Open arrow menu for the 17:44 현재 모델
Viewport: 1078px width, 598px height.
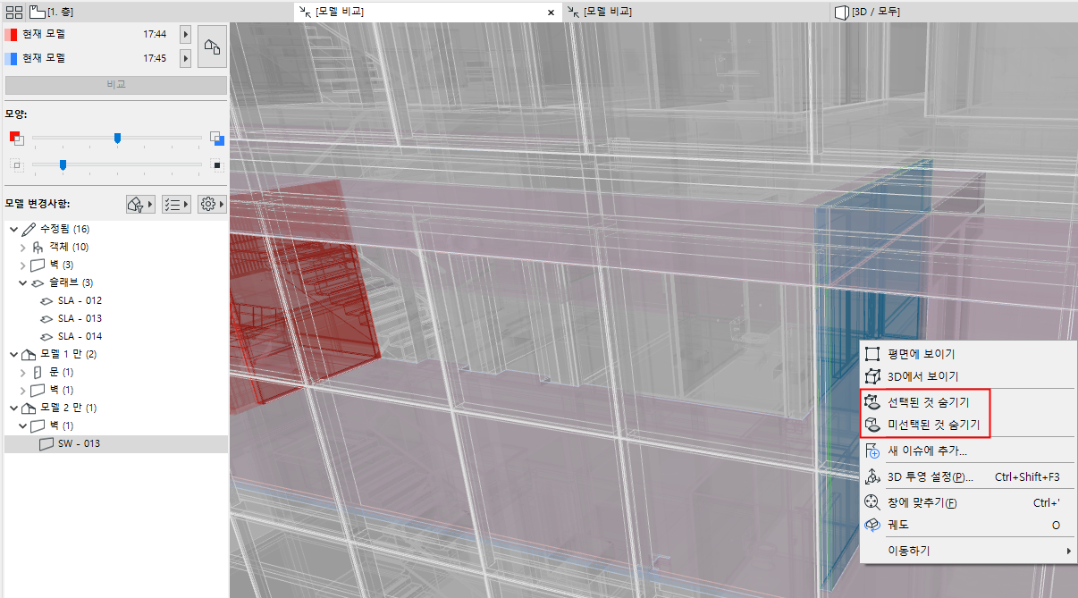click(186, 35)
